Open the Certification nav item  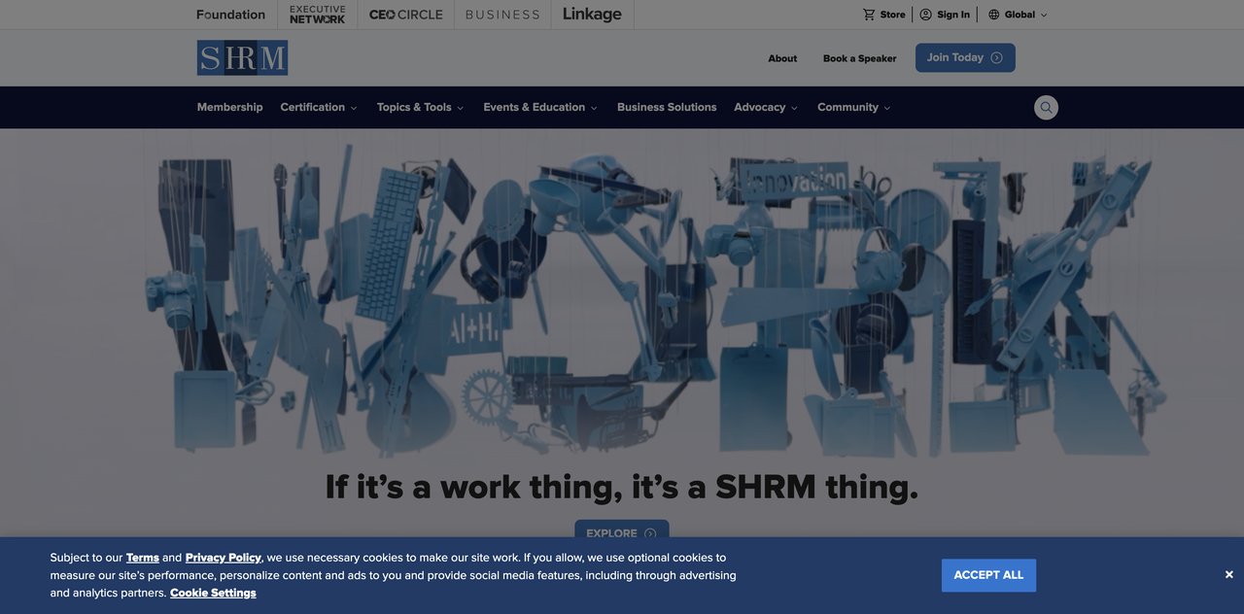313,108
